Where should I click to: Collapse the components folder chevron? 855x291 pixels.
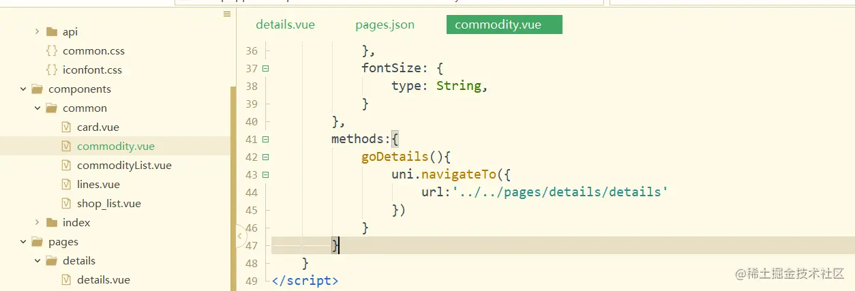[22, 89]
